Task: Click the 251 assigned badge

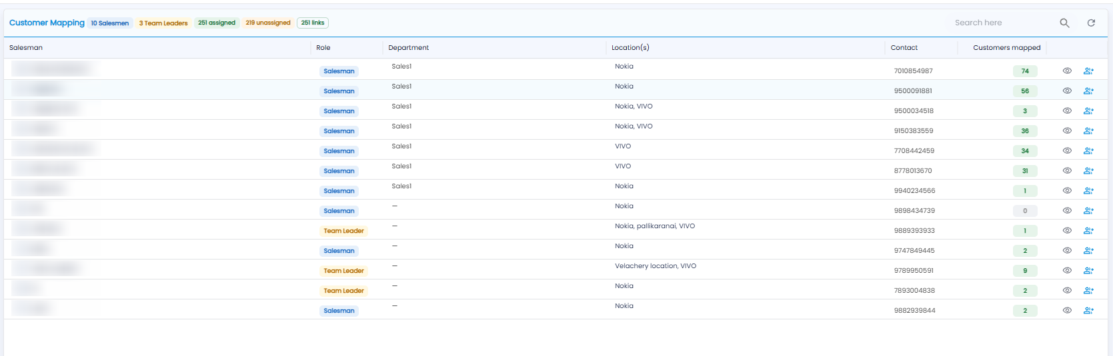Action: (x=217, y=23)
